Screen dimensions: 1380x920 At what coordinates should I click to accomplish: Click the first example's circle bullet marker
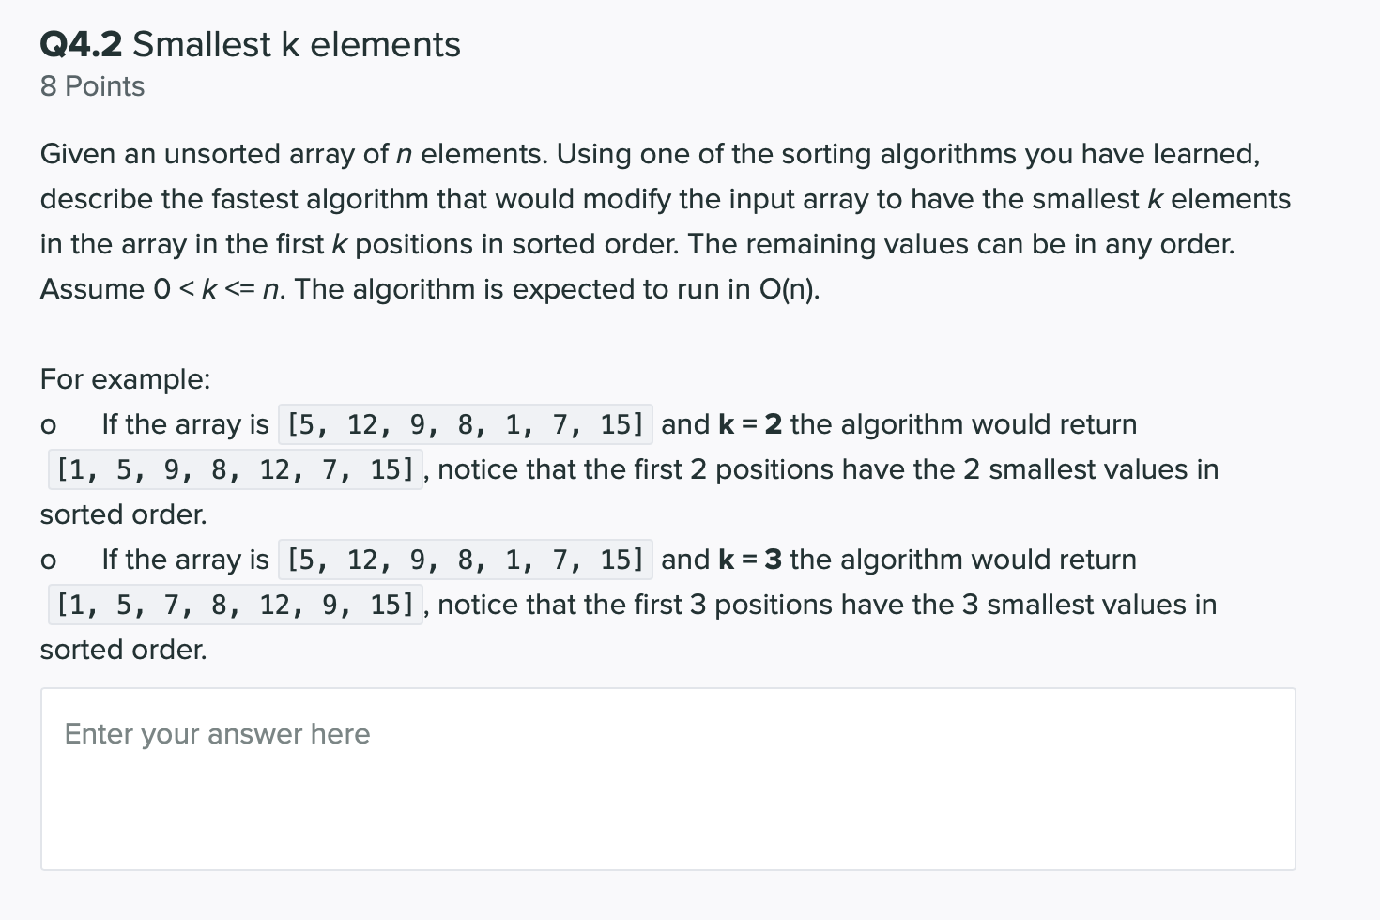point(49,426)
